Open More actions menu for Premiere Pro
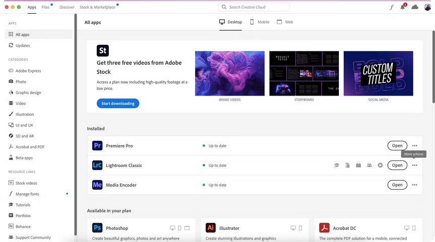 (x=414, y=146)
